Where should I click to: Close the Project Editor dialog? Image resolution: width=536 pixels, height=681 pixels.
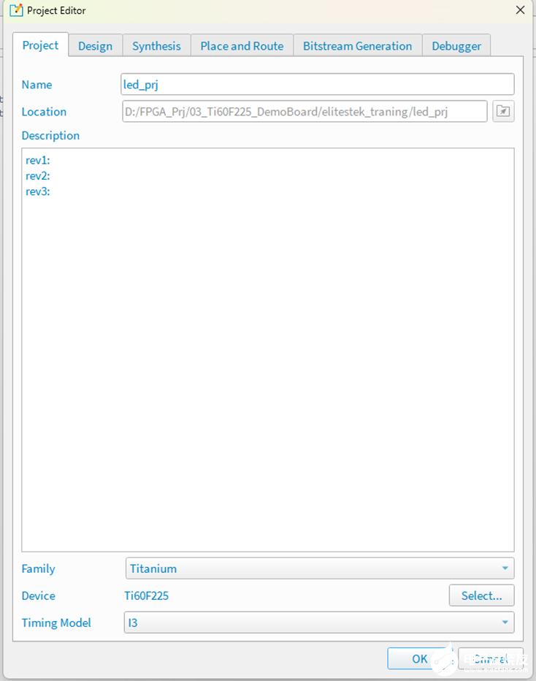click(x=520, y=10)
